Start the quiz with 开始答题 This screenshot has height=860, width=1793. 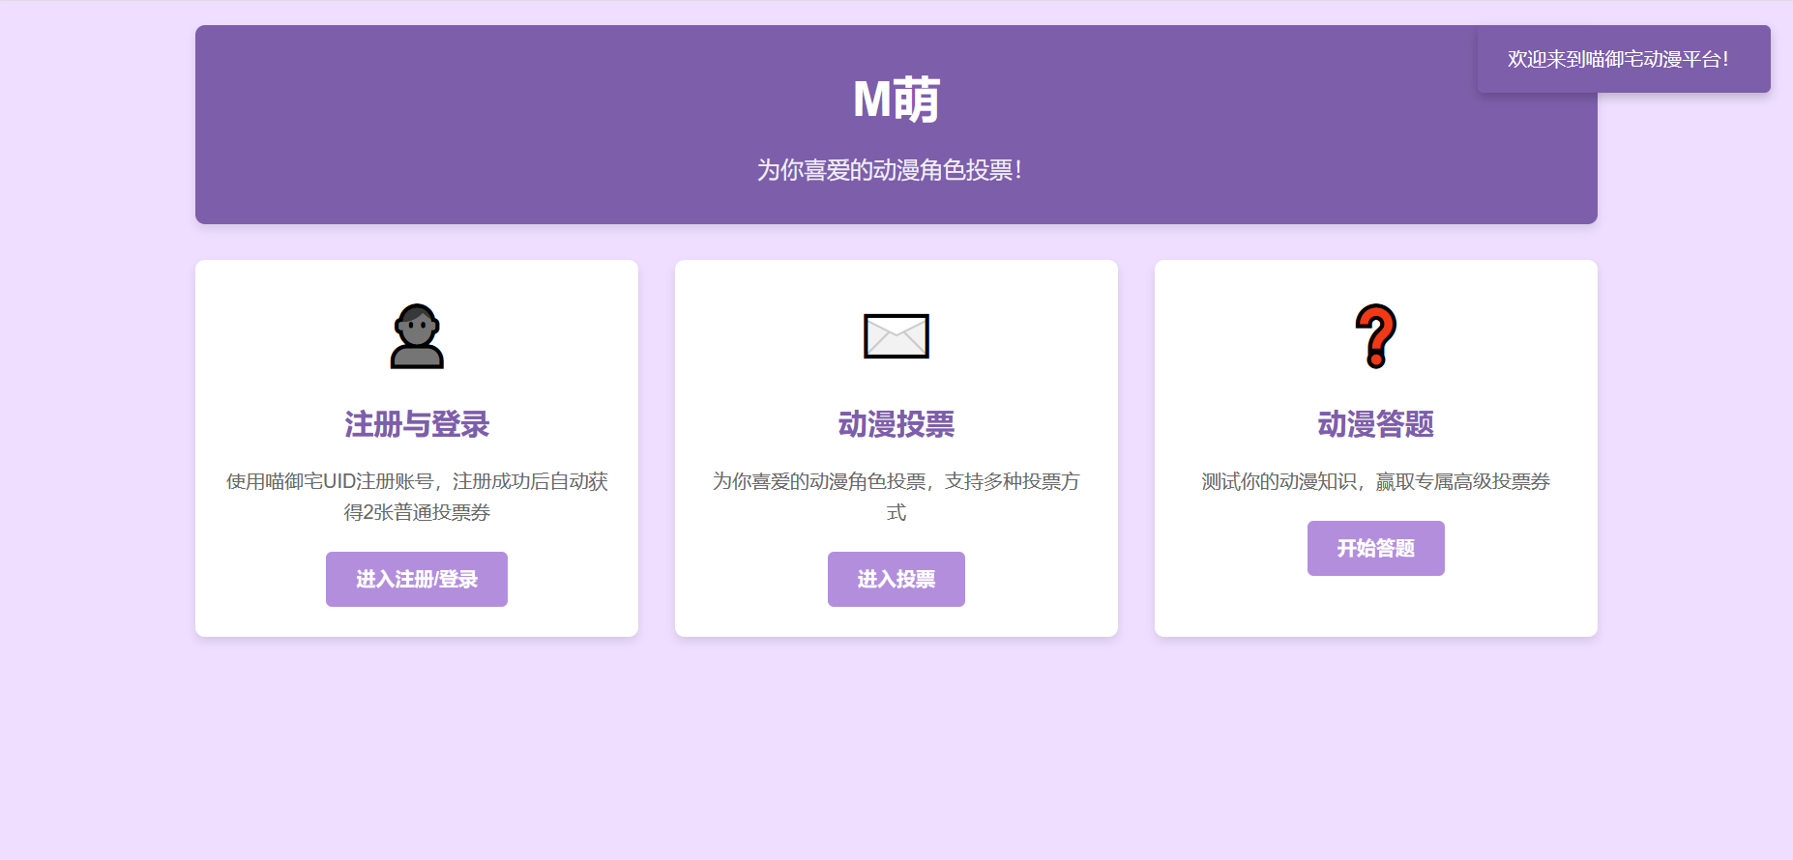coord(1375,549)
